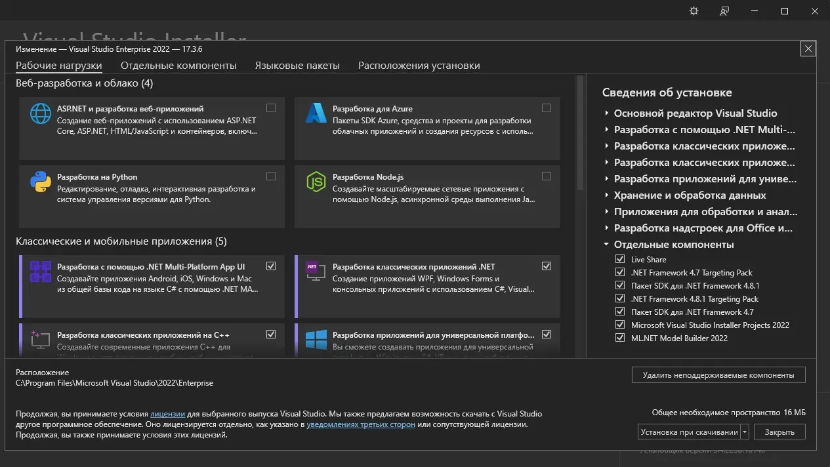Uncheck ML.NET Model Builder 2022
This screenshot has height=467, width=830.
coord(620,338)
